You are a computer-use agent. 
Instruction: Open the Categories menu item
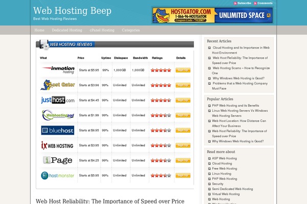131,30
